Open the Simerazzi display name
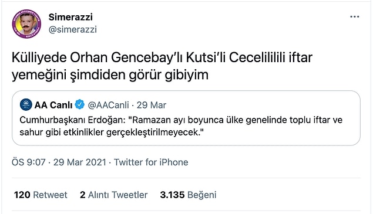This screenshot has width=373, height=214. click(x=70, y=17)
